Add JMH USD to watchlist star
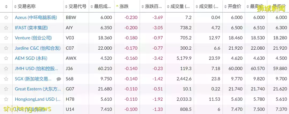Screen dimensions: 289x114 point(6,69)
